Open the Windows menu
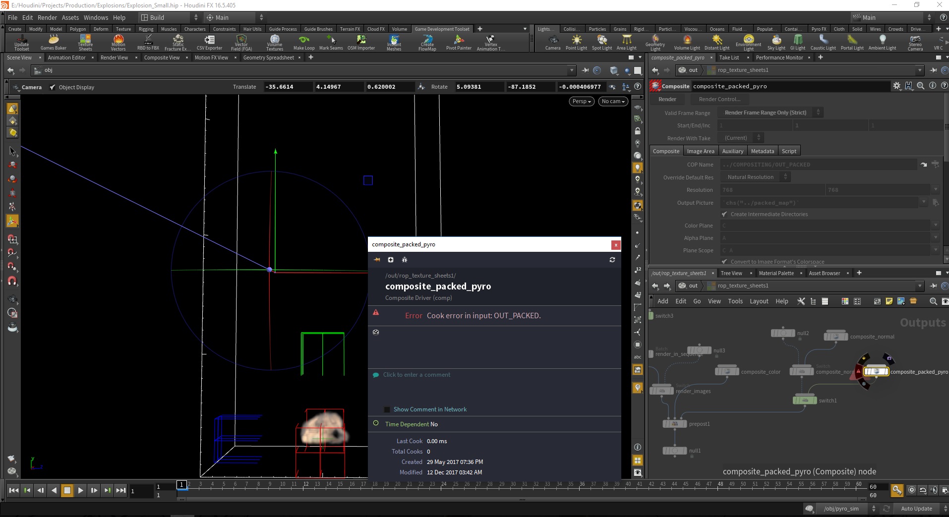Image resolution: width=949 pixels, height=517 pixels. (x=96, y=17)
